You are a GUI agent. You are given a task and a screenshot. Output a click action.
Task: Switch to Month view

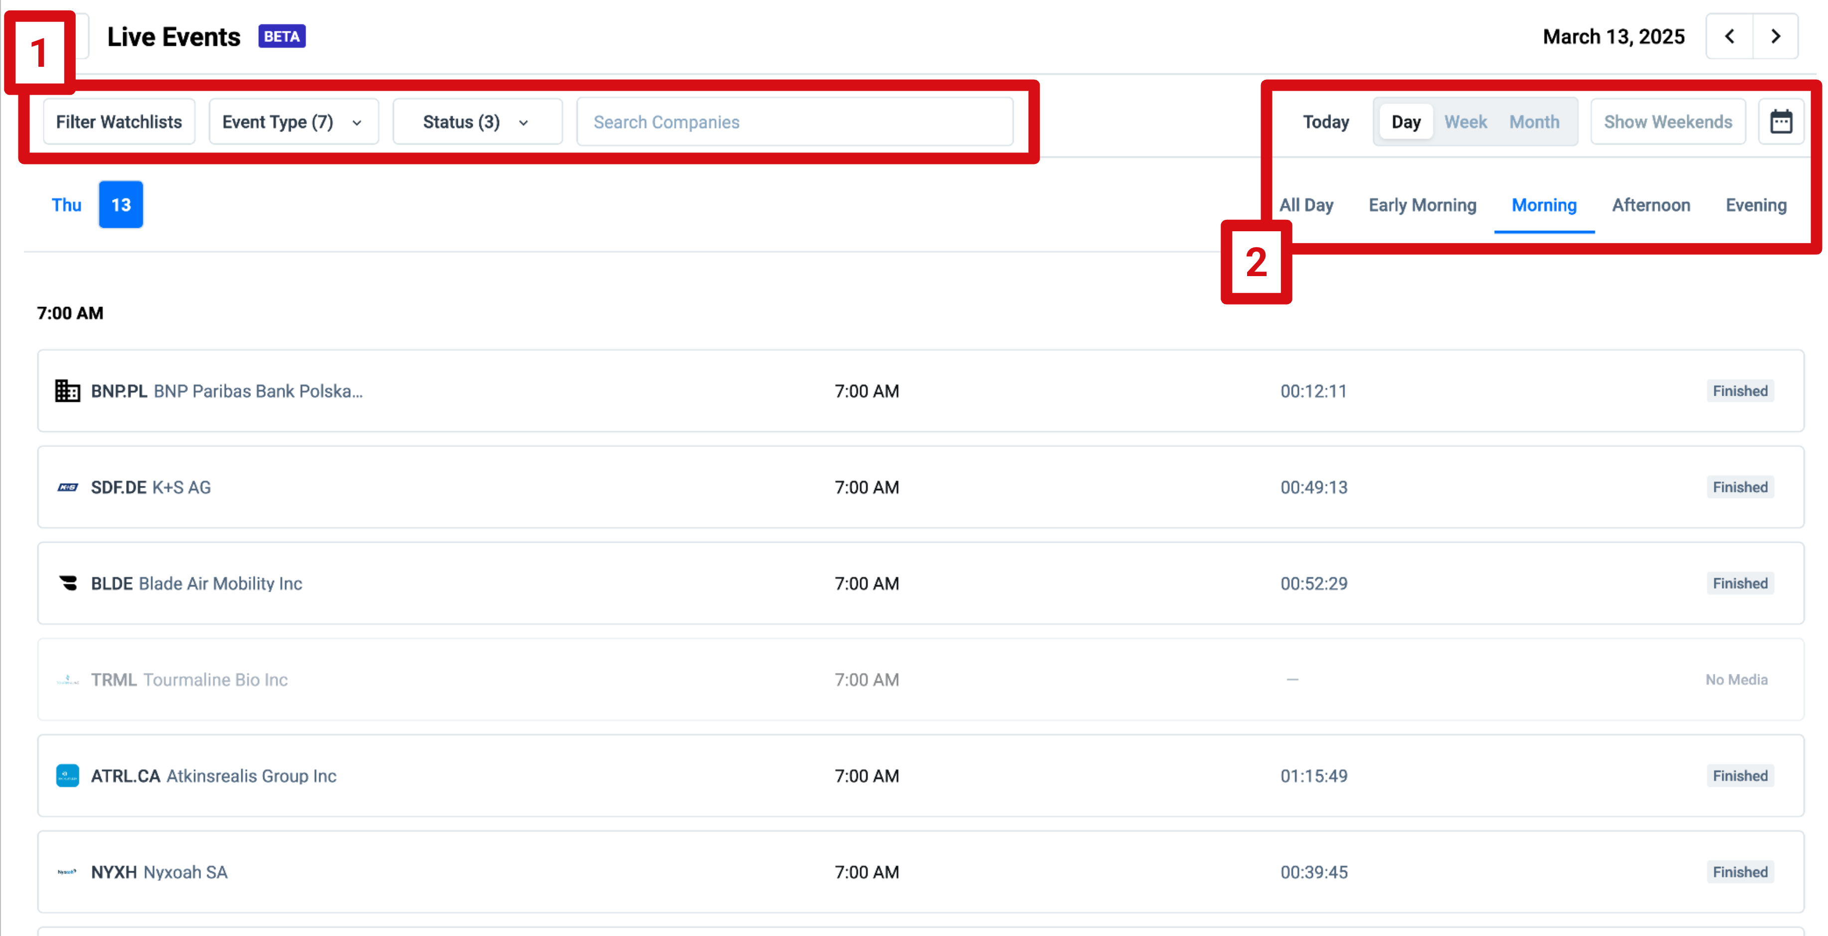(x=1534, y=122)
